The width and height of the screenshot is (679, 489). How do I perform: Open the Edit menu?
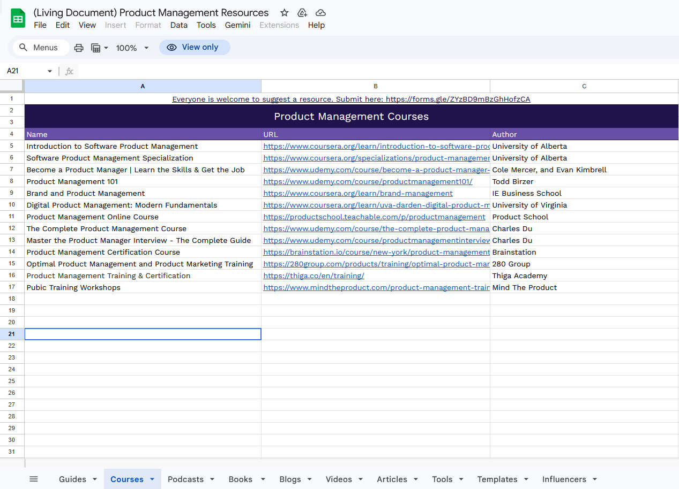point(63,25)
